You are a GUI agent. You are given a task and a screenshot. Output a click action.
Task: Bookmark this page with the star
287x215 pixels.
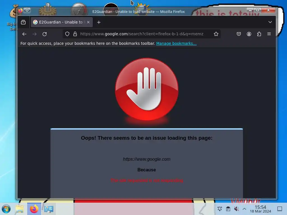click(216, 34)
